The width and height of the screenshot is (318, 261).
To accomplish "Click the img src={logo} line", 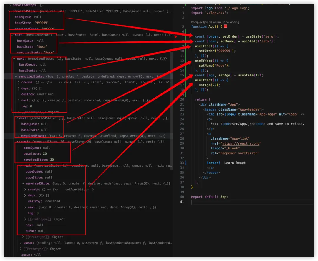I will coord(255,114).
